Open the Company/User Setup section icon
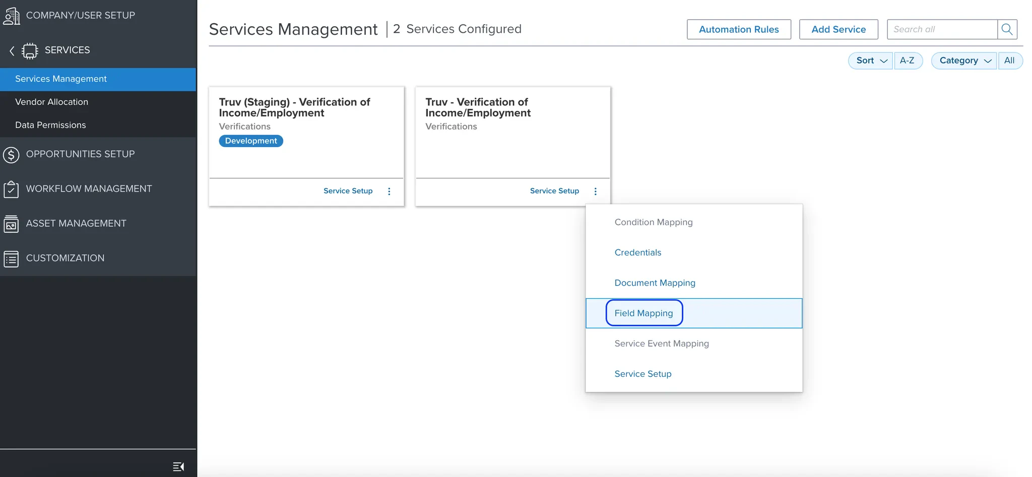 (x=12, y=16)
